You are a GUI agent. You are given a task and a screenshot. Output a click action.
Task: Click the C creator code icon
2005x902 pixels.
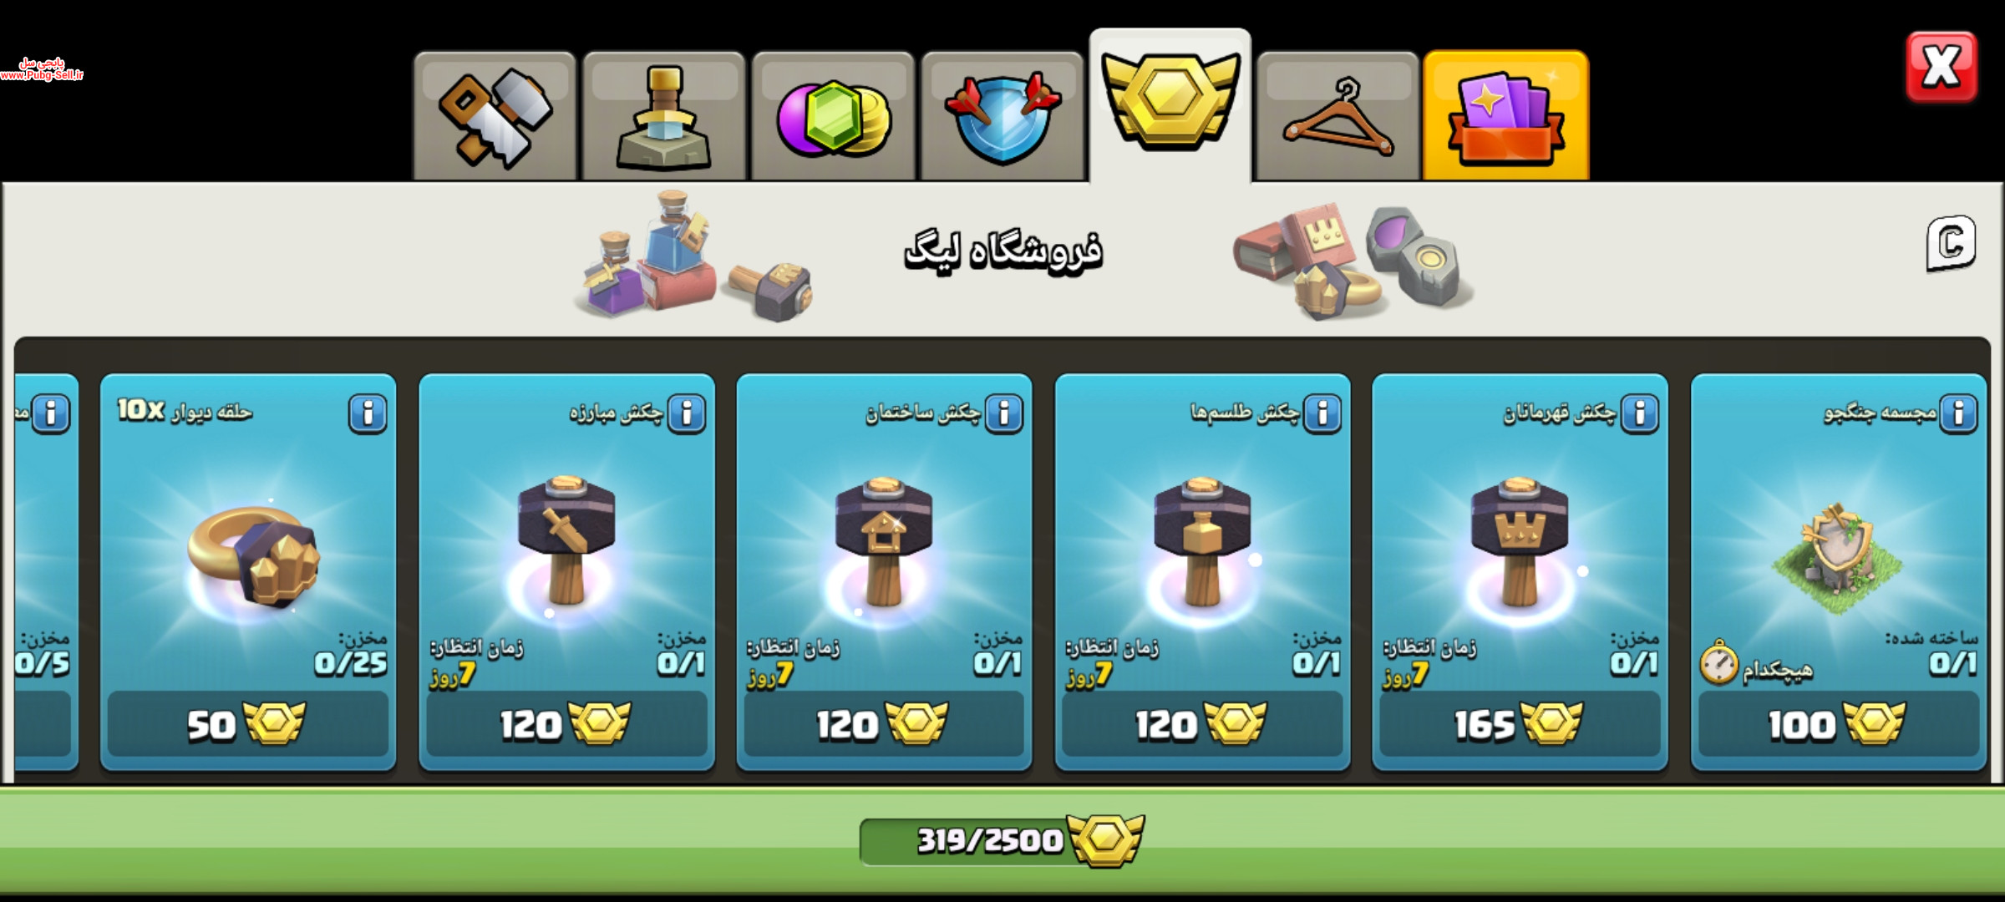pos(1952,243)
